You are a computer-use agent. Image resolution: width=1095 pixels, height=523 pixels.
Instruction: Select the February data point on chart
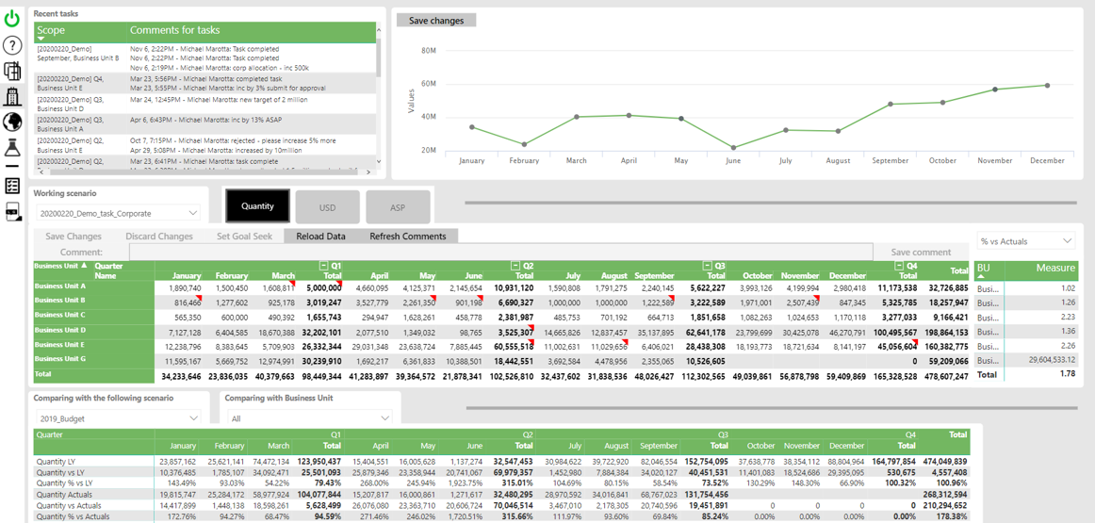(525, 144)
